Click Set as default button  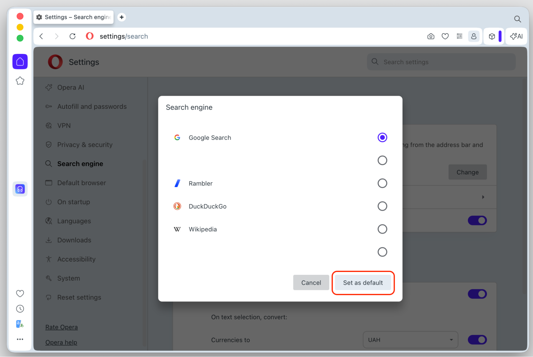[x=363, y=283]
